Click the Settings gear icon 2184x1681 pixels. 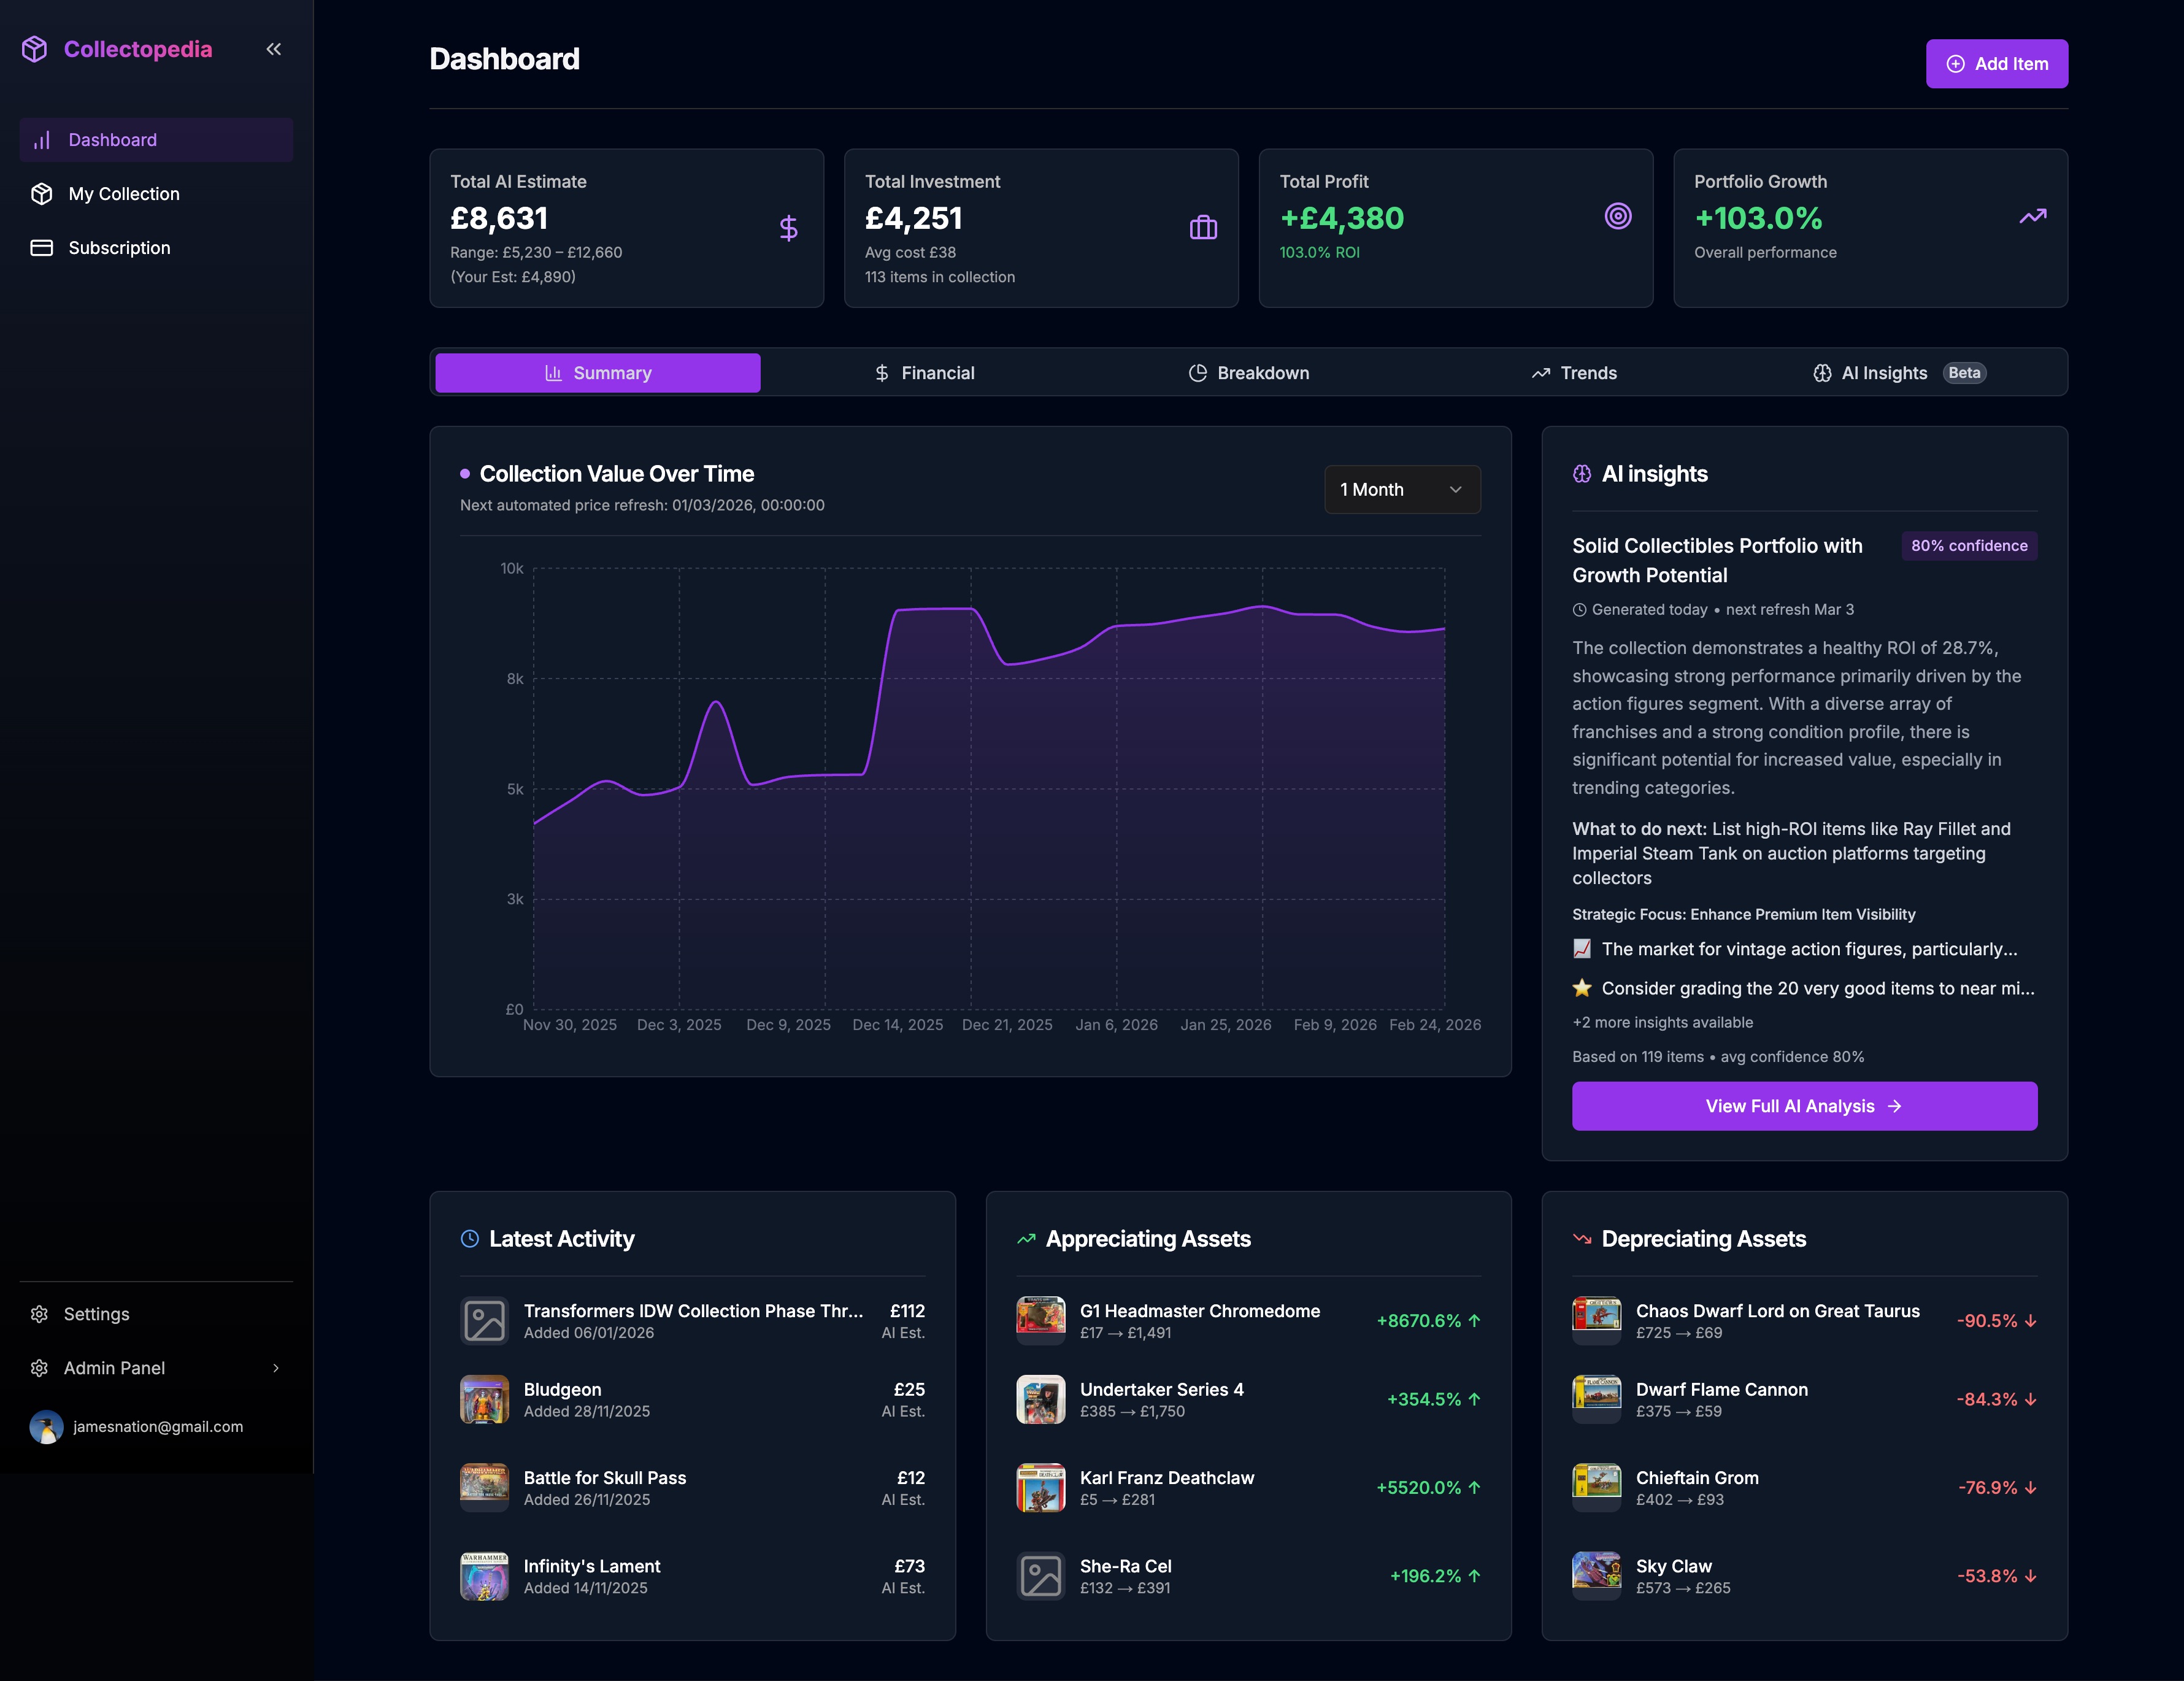tap(40, 1314)
